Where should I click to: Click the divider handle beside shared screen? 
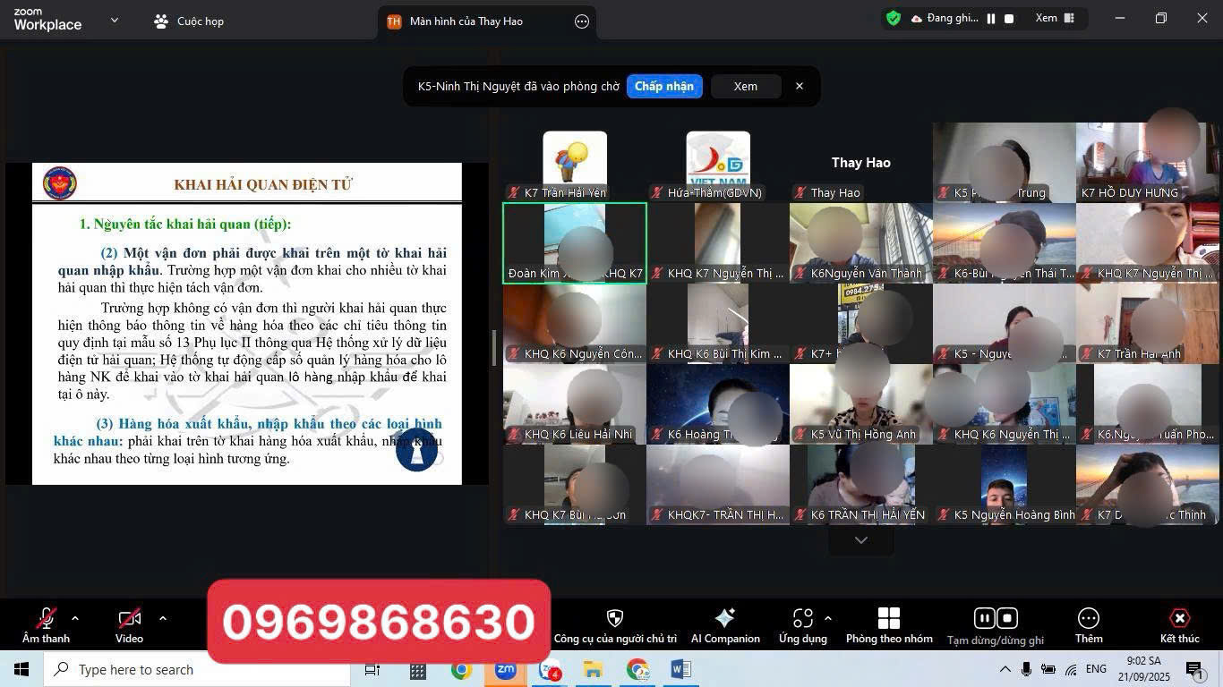494,348
